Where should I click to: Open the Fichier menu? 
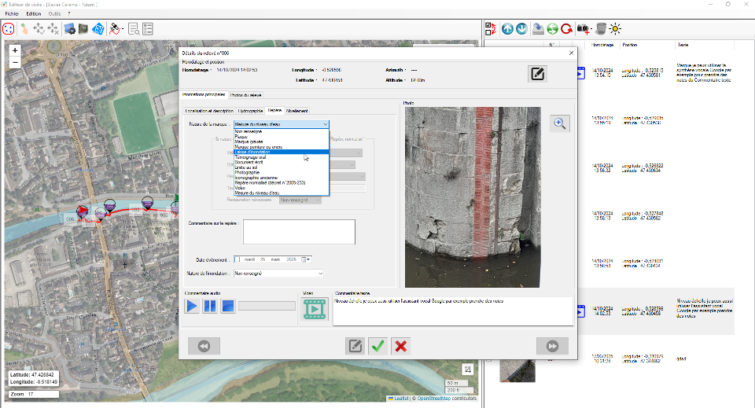click(12, 13)
